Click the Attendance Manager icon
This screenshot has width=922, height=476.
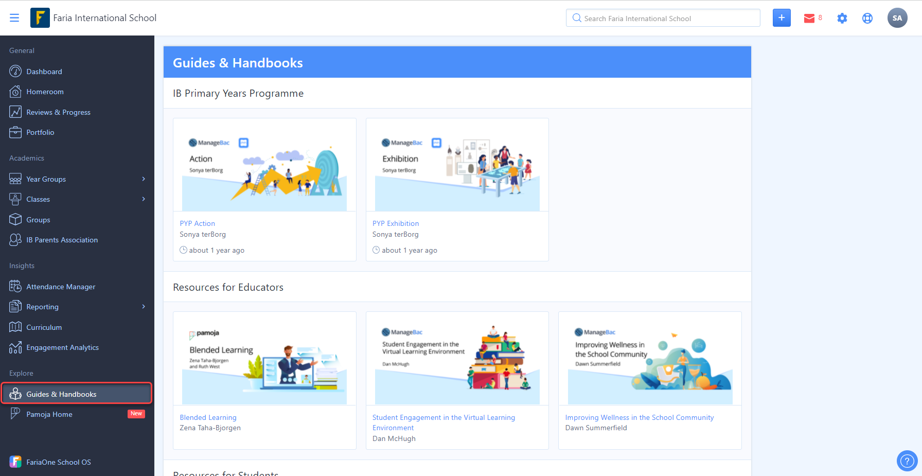click(15, 286)
